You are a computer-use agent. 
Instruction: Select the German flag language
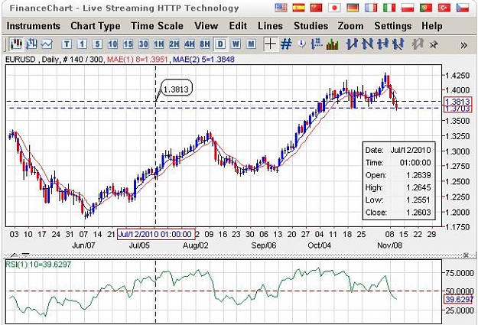click(x=353, y=8)
